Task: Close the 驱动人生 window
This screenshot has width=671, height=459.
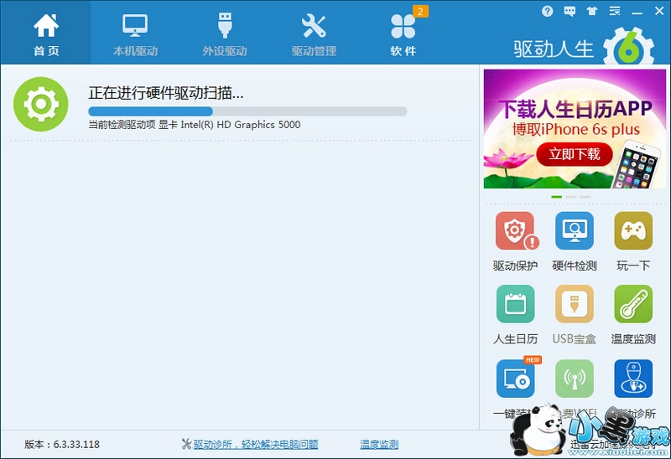Action: click(659, 11)
